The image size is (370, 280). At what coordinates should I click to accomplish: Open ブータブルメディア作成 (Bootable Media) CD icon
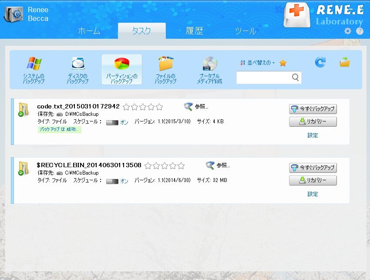point(210,63)
